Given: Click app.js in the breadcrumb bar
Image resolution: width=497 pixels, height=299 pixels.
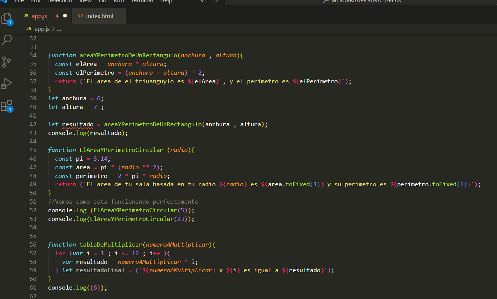Looking at the screenshot, I should click(42, 29).
